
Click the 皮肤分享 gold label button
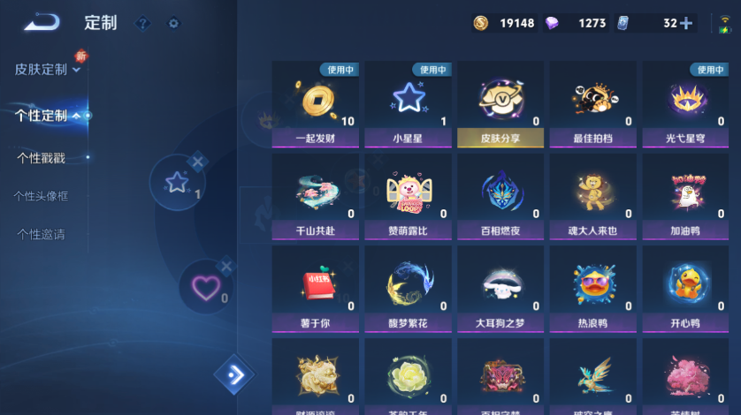click(x=500, y=139)
